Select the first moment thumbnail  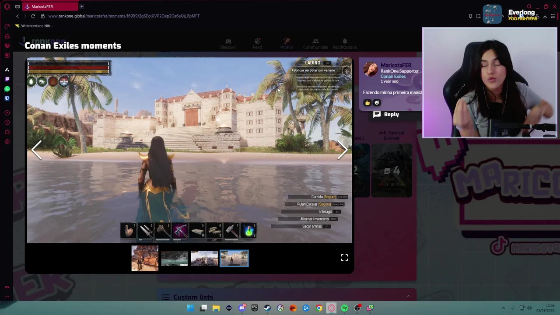point(145,258)
